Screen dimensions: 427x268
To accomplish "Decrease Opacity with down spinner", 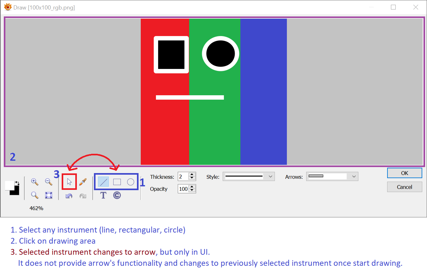I will [192, 191].
